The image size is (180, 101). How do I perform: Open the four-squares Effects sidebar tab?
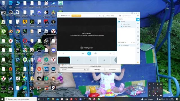(138, 52)
